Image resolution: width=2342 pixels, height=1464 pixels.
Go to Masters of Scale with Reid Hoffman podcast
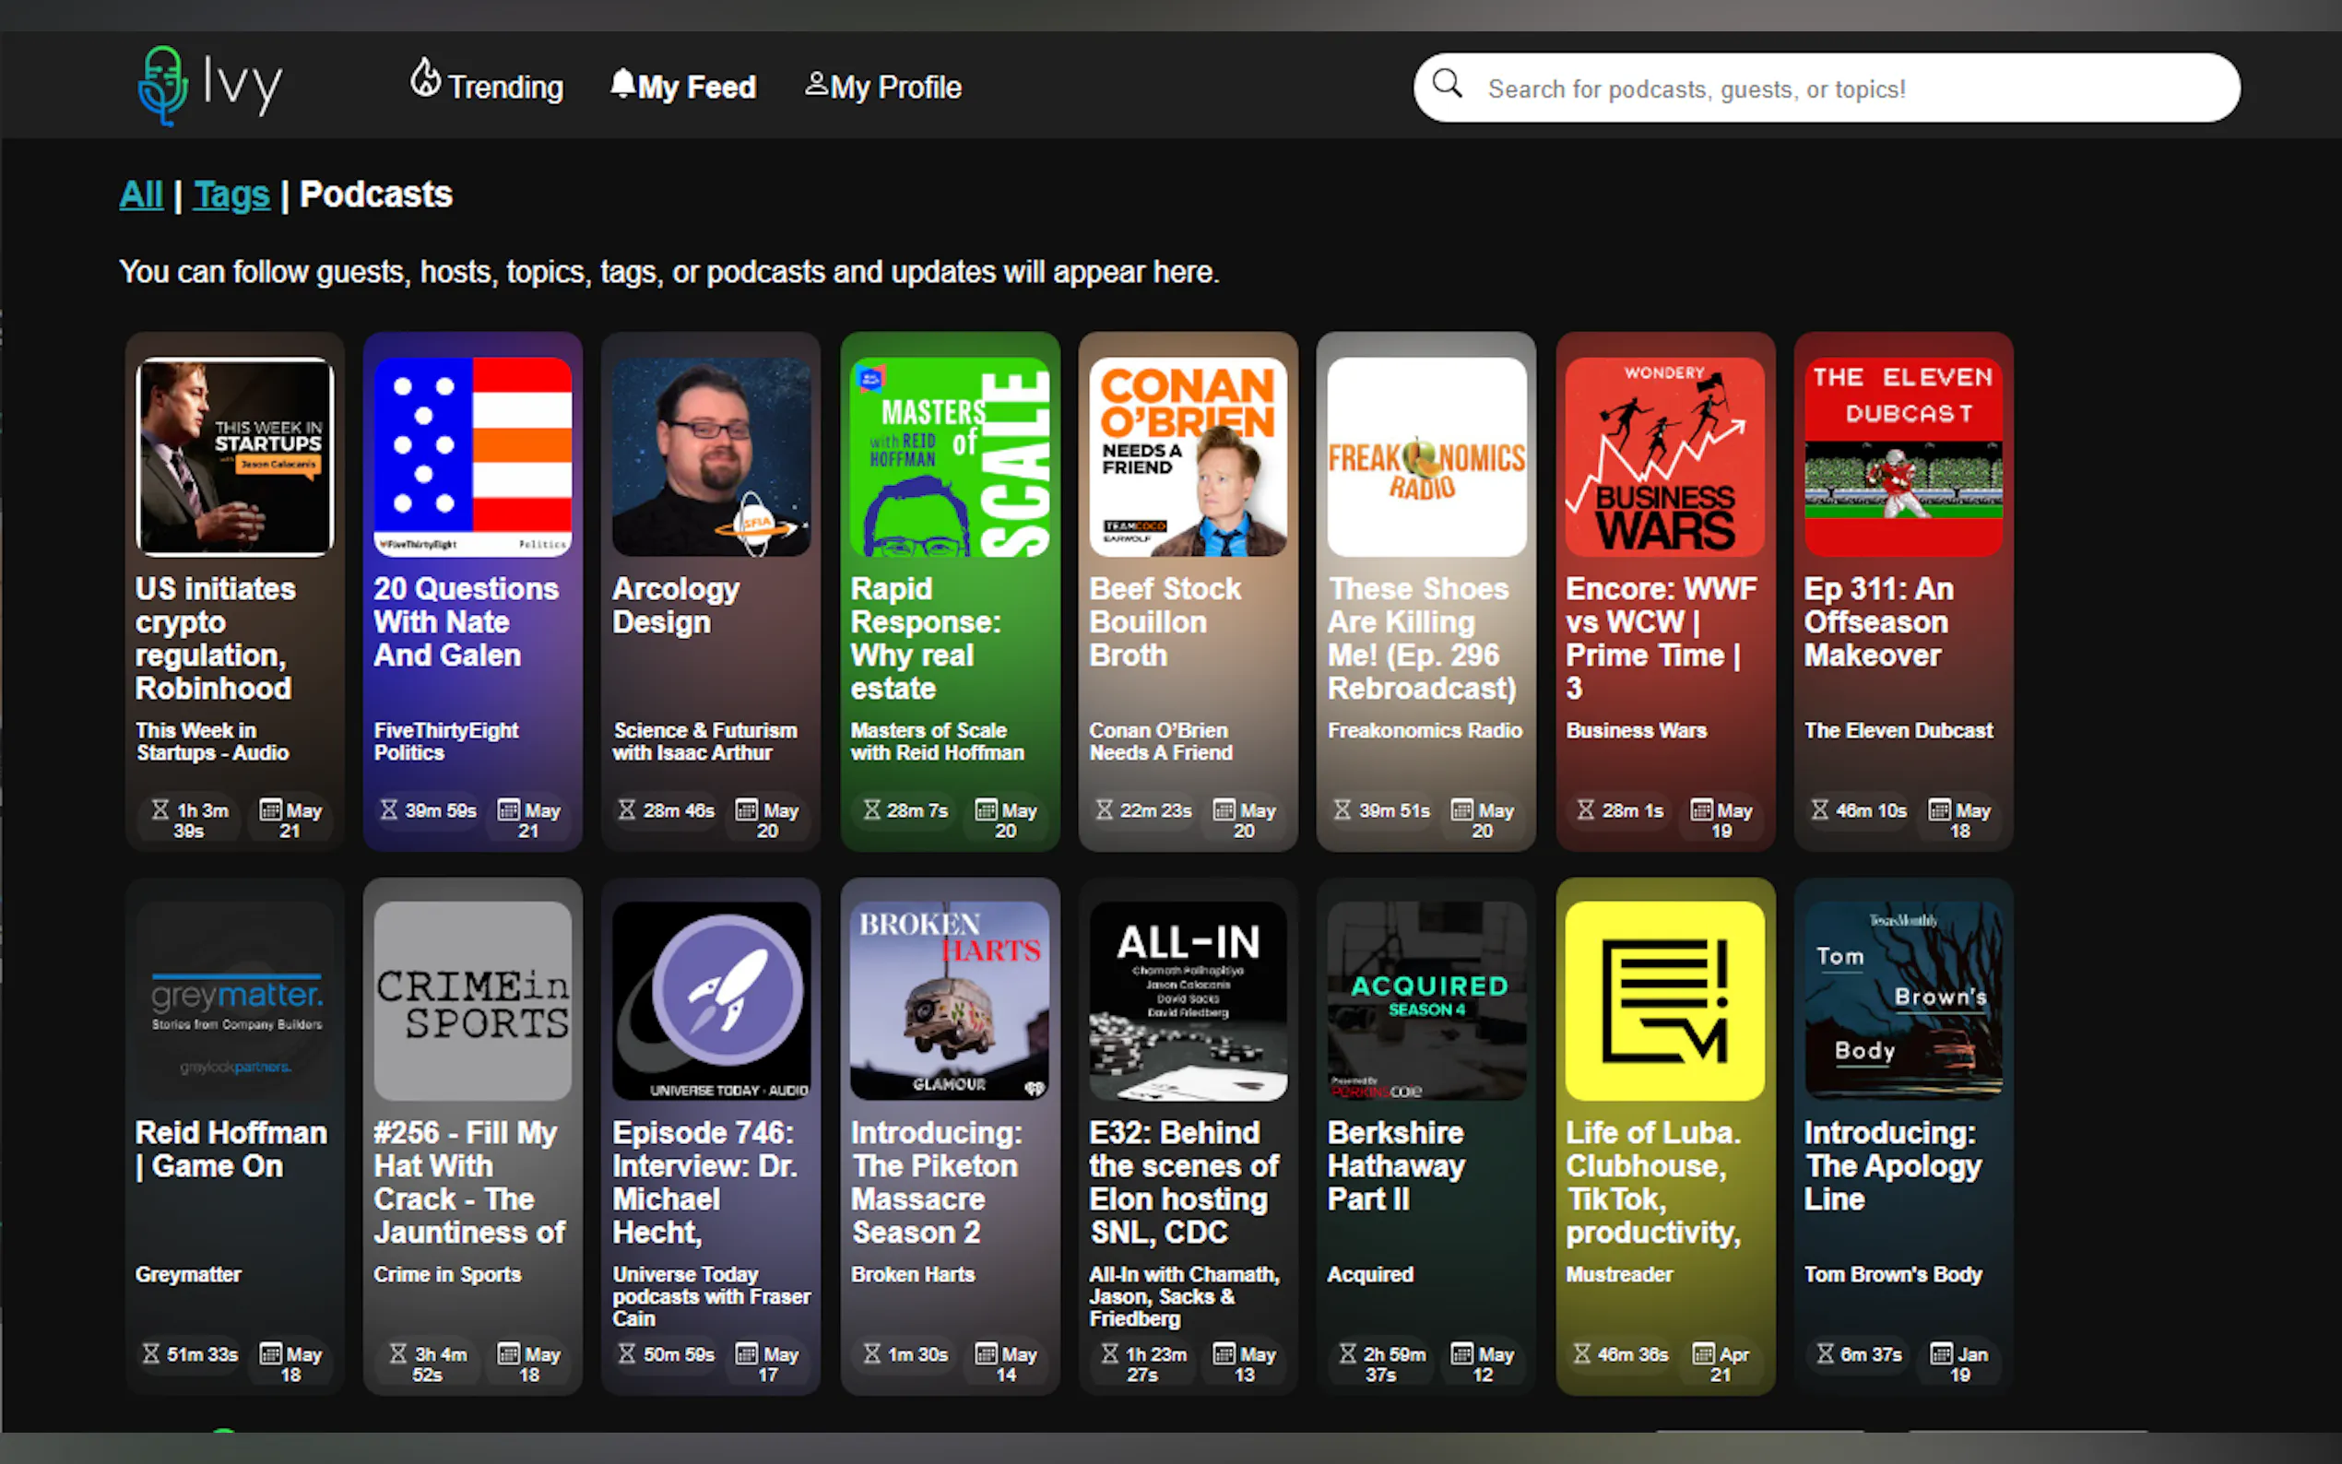click(936, 740)
